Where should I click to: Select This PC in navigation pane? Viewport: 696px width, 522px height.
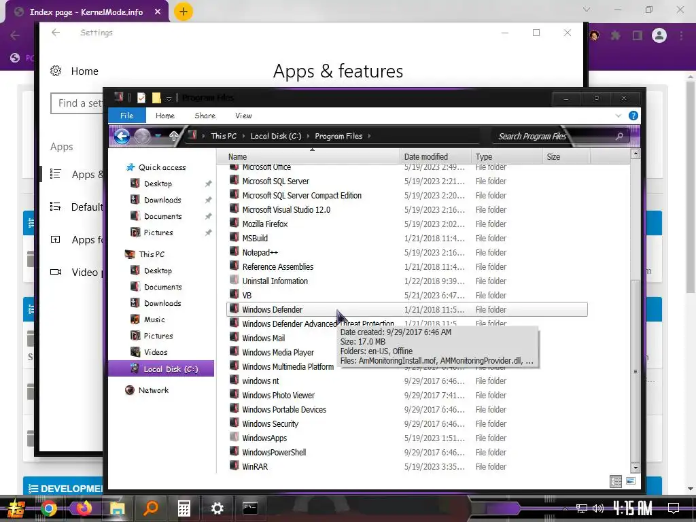click(x=152, y=254)
